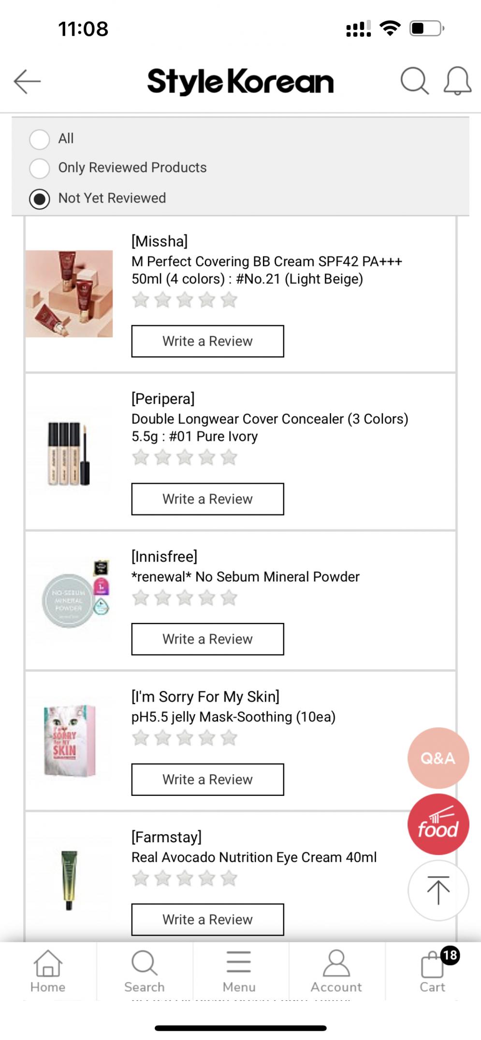Write a review for Missha BB Cream

coord(207,341)
